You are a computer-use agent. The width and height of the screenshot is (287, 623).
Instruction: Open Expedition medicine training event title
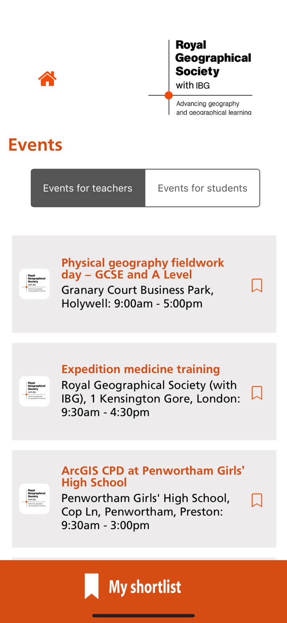pyautogui.click(x=140, y=369)
